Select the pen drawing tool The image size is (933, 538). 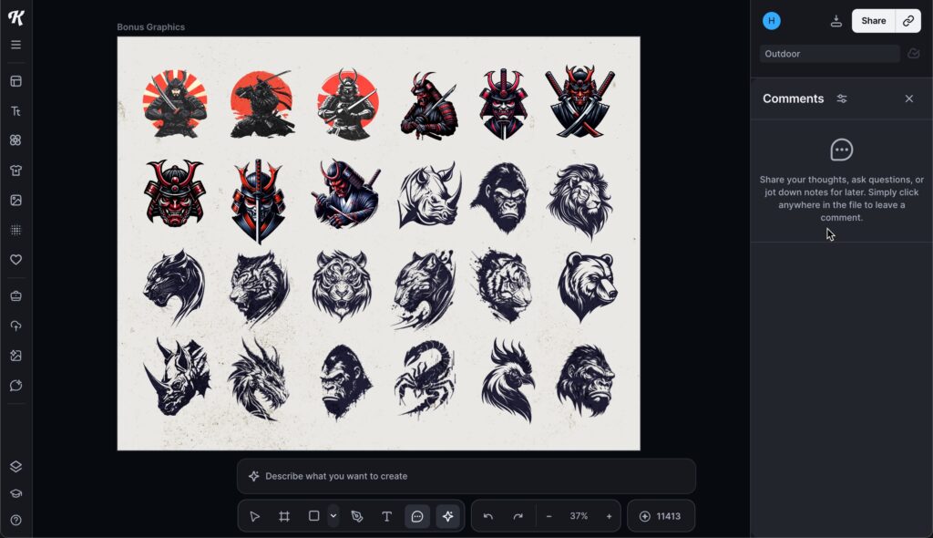pos(357,516)
